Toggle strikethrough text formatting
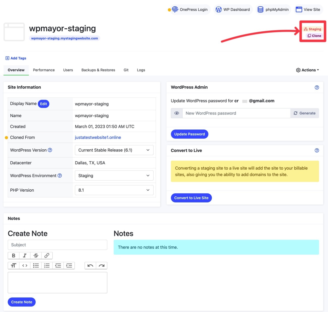The image size is (328, 312). pyautogui.click(x=36, y=256)
